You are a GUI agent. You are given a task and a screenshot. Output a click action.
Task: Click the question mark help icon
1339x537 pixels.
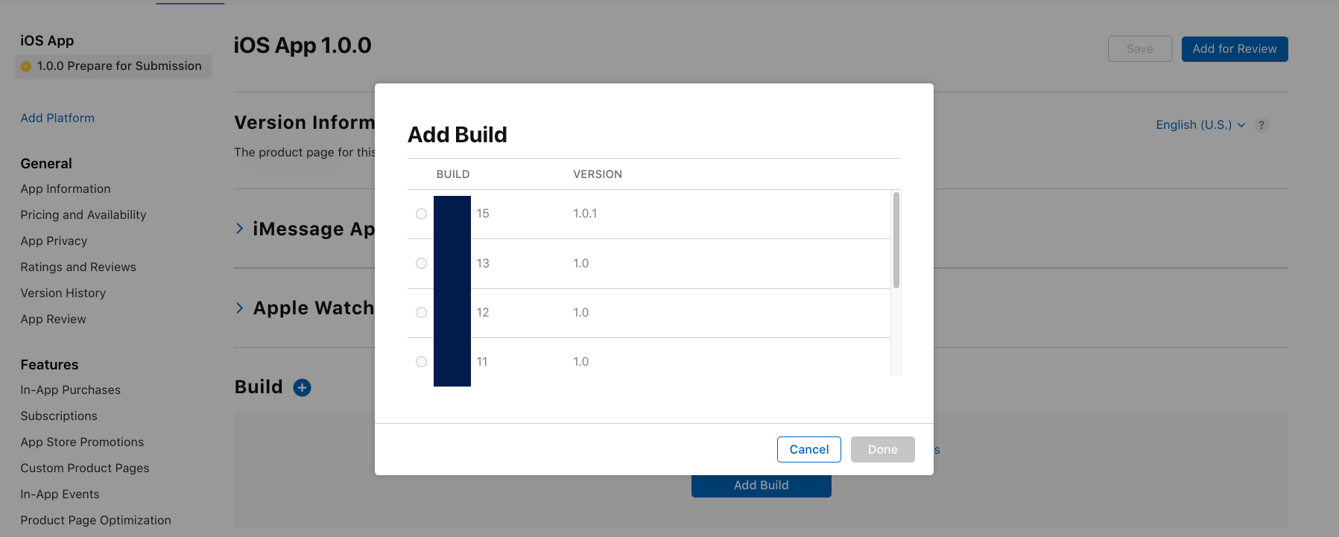(1261, 125)
